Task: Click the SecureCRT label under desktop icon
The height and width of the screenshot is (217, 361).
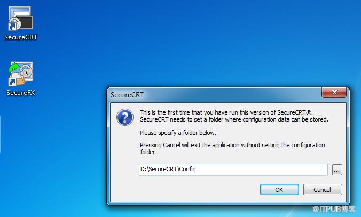Action: click(21, 37)
